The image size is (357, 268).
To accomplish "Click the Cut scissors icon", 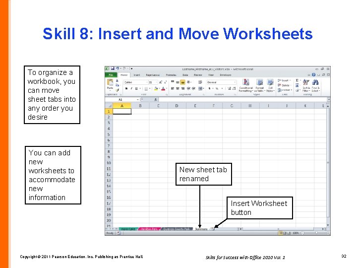I will 117,81.
